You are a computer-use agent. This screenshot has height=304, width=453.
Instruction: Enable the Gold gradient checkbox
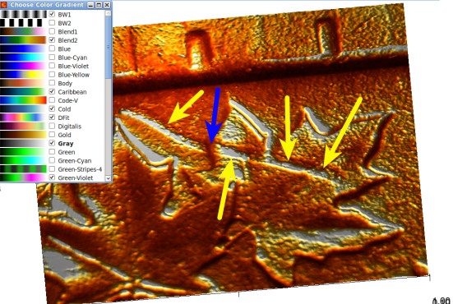pyautogui.click(x=52, y=135)
